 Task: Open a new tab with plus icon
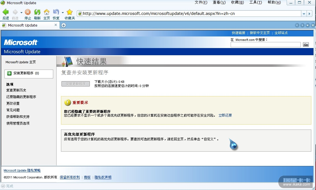[63, 25]
